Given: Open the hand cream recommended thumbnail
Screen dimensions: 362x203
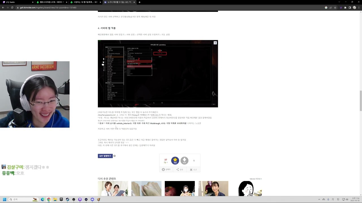Looking at the screenshot, I should coord(146,188).
